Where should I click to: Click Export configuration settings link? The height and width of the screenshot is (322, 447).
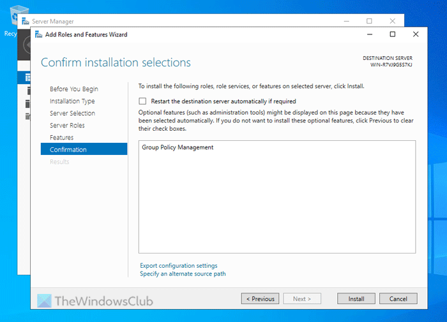(178, 266)
